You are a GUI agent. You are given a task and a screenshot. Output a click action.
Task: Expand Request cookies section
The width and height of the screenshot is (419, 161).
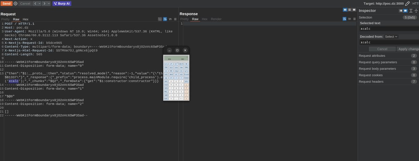click(x=388, y=75)
